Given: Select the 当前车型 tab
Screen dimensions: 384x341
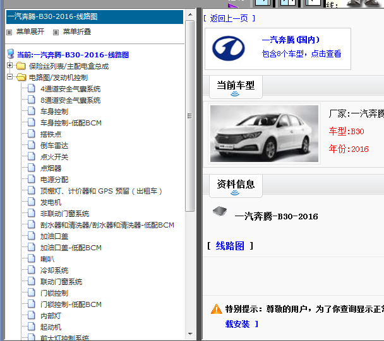Looking at the screenshot, I should point(236,87).
